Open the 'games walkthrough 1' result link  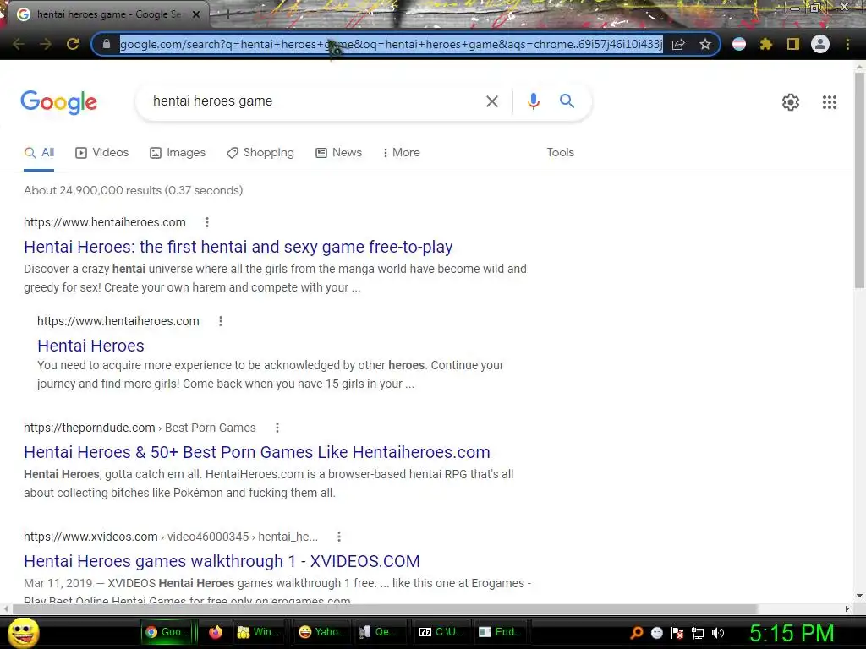(x=222, y=561)
